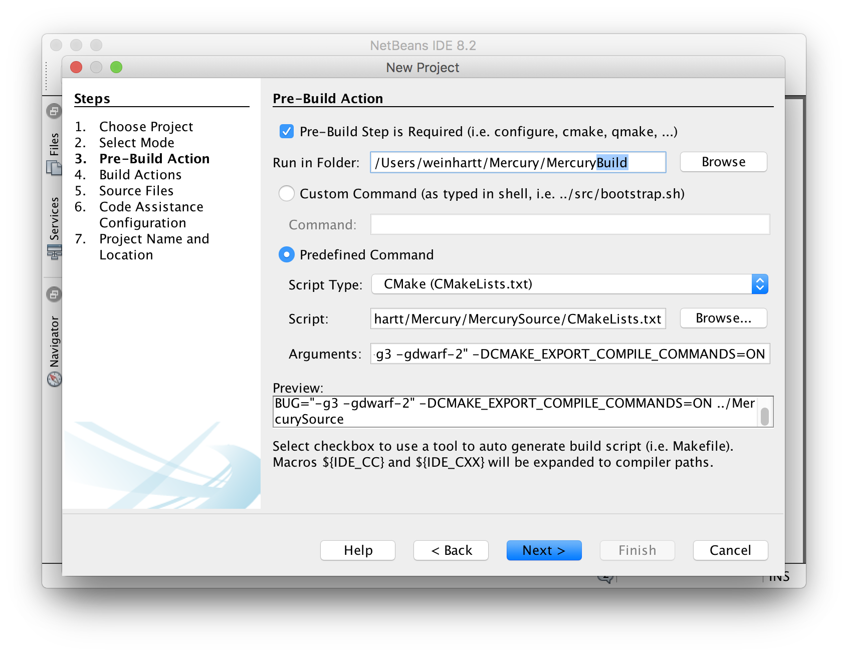The width and height of the screenshot is (848, 656).
Task: Open the Services side panel tab
Action: tap(54, 218)
